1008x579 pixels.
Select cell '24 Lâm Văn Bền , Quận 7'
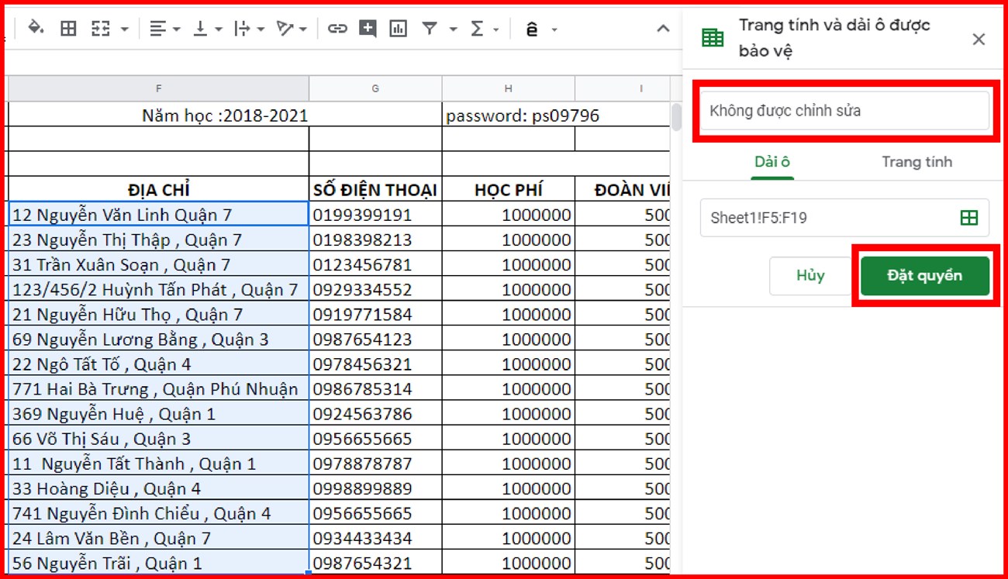[x=158, y=538]
